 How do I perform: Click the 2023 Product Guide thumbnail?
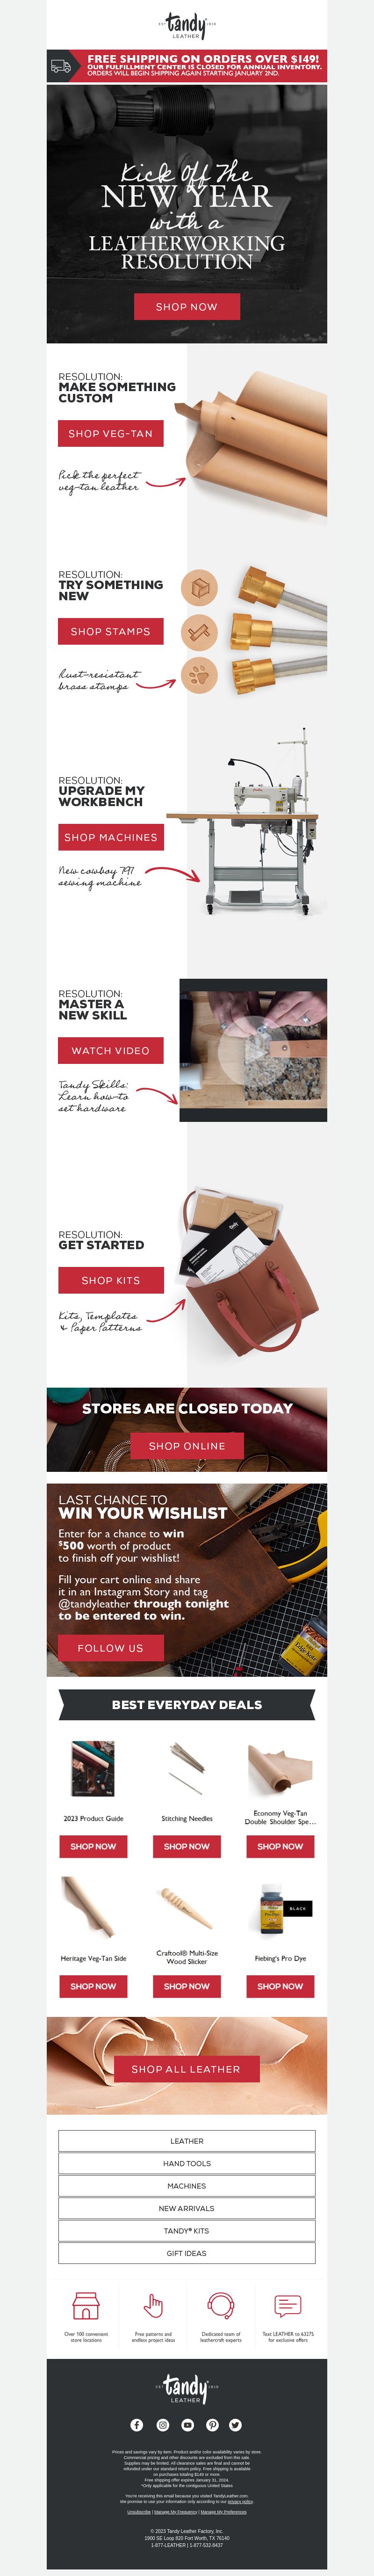click(93, 1768)
